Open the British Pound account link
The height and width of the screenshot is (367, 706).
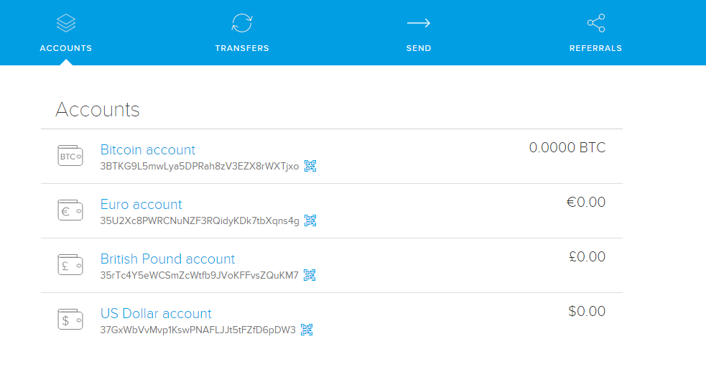tap(167, 259)
